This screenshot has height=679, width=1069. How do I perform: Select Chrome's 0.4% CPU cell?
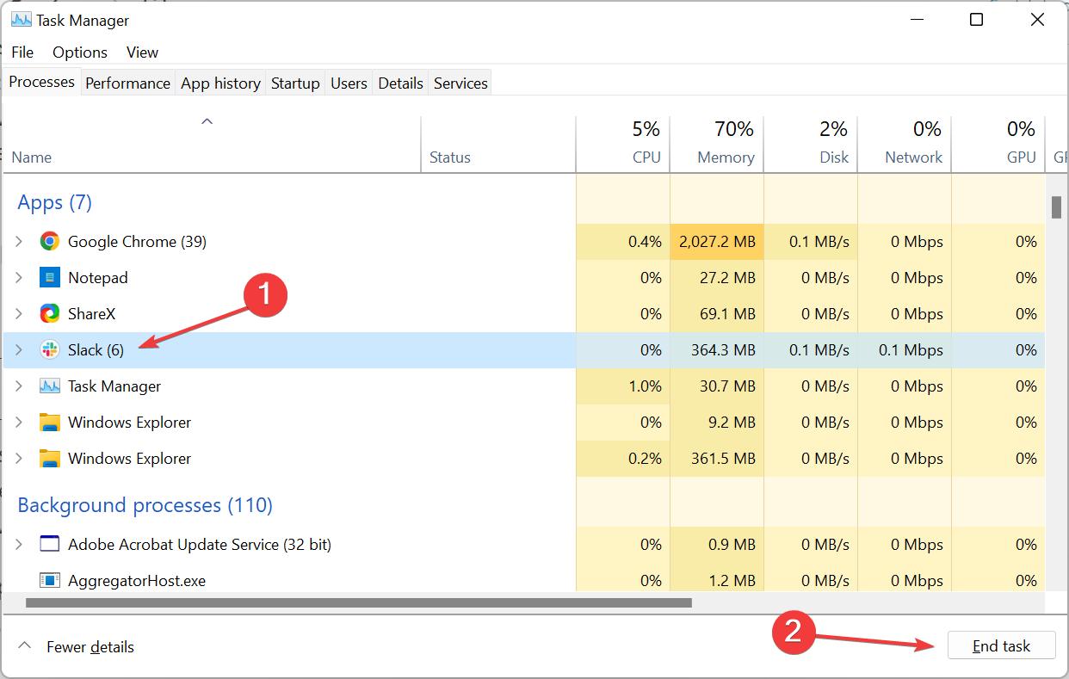(x=622, y=242)
